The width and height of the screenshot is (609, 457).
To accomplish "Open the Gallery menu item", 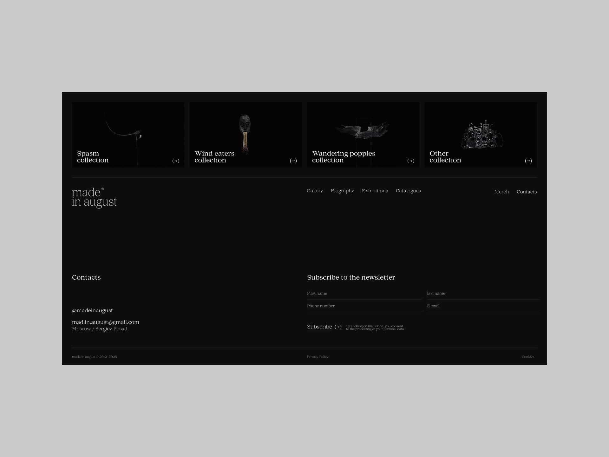I will click(315, 191).
